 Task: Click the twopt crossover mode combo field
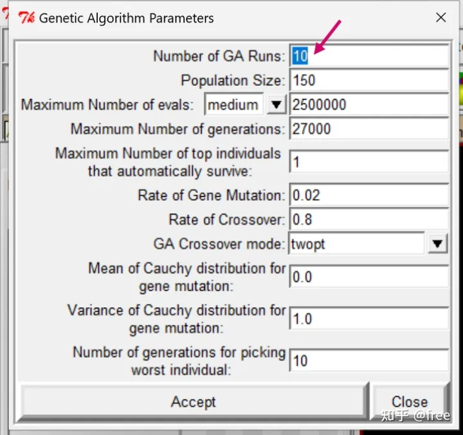click(x=356, y=244)
